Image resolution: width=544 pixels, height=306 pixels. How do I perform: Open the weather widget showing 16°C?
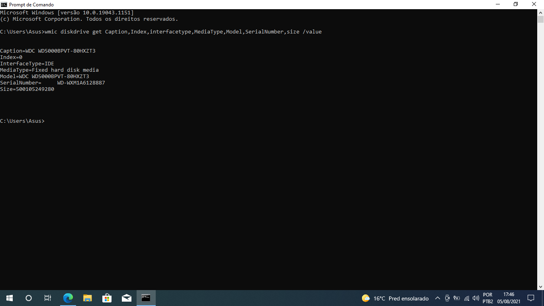395,298
